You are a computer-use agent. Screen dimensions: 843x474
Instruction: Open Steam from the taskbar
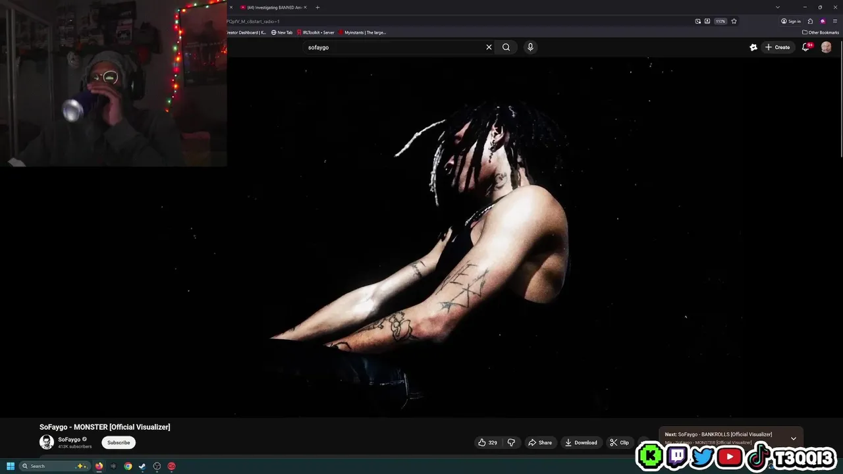point(142,466)
